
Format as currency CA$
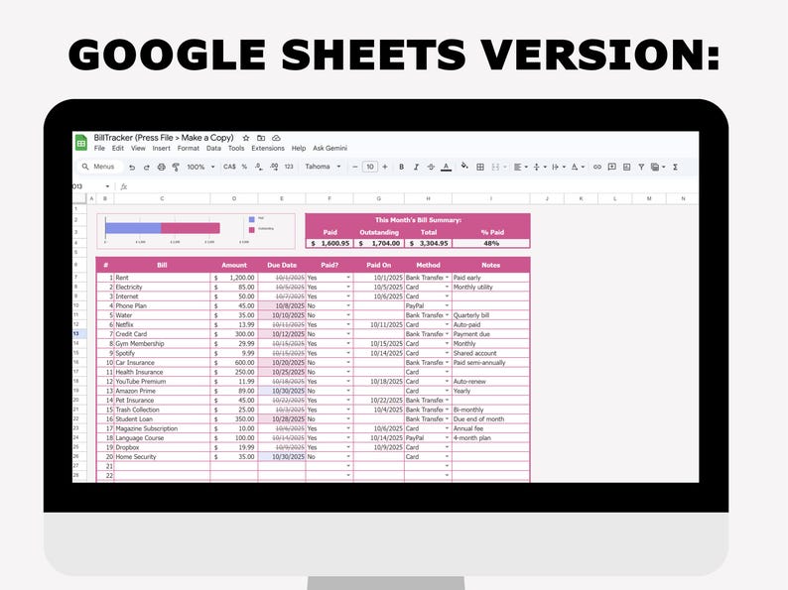229,167
